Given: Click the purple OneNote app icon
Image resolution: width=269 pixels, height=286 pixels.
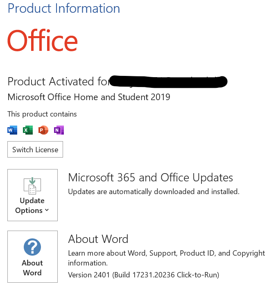Looking at the screenshot, I should pyautogui.click(x=59, y=130).
